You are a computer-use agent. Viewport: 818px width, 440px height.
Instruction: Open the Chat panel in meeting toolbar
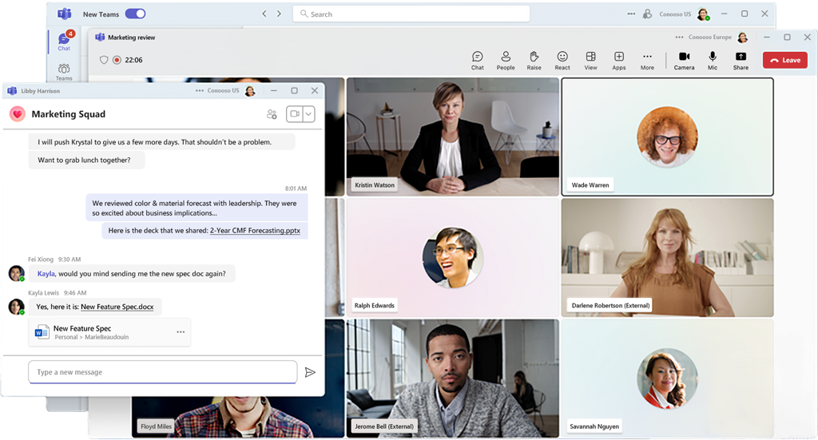[x=477, y=60]
